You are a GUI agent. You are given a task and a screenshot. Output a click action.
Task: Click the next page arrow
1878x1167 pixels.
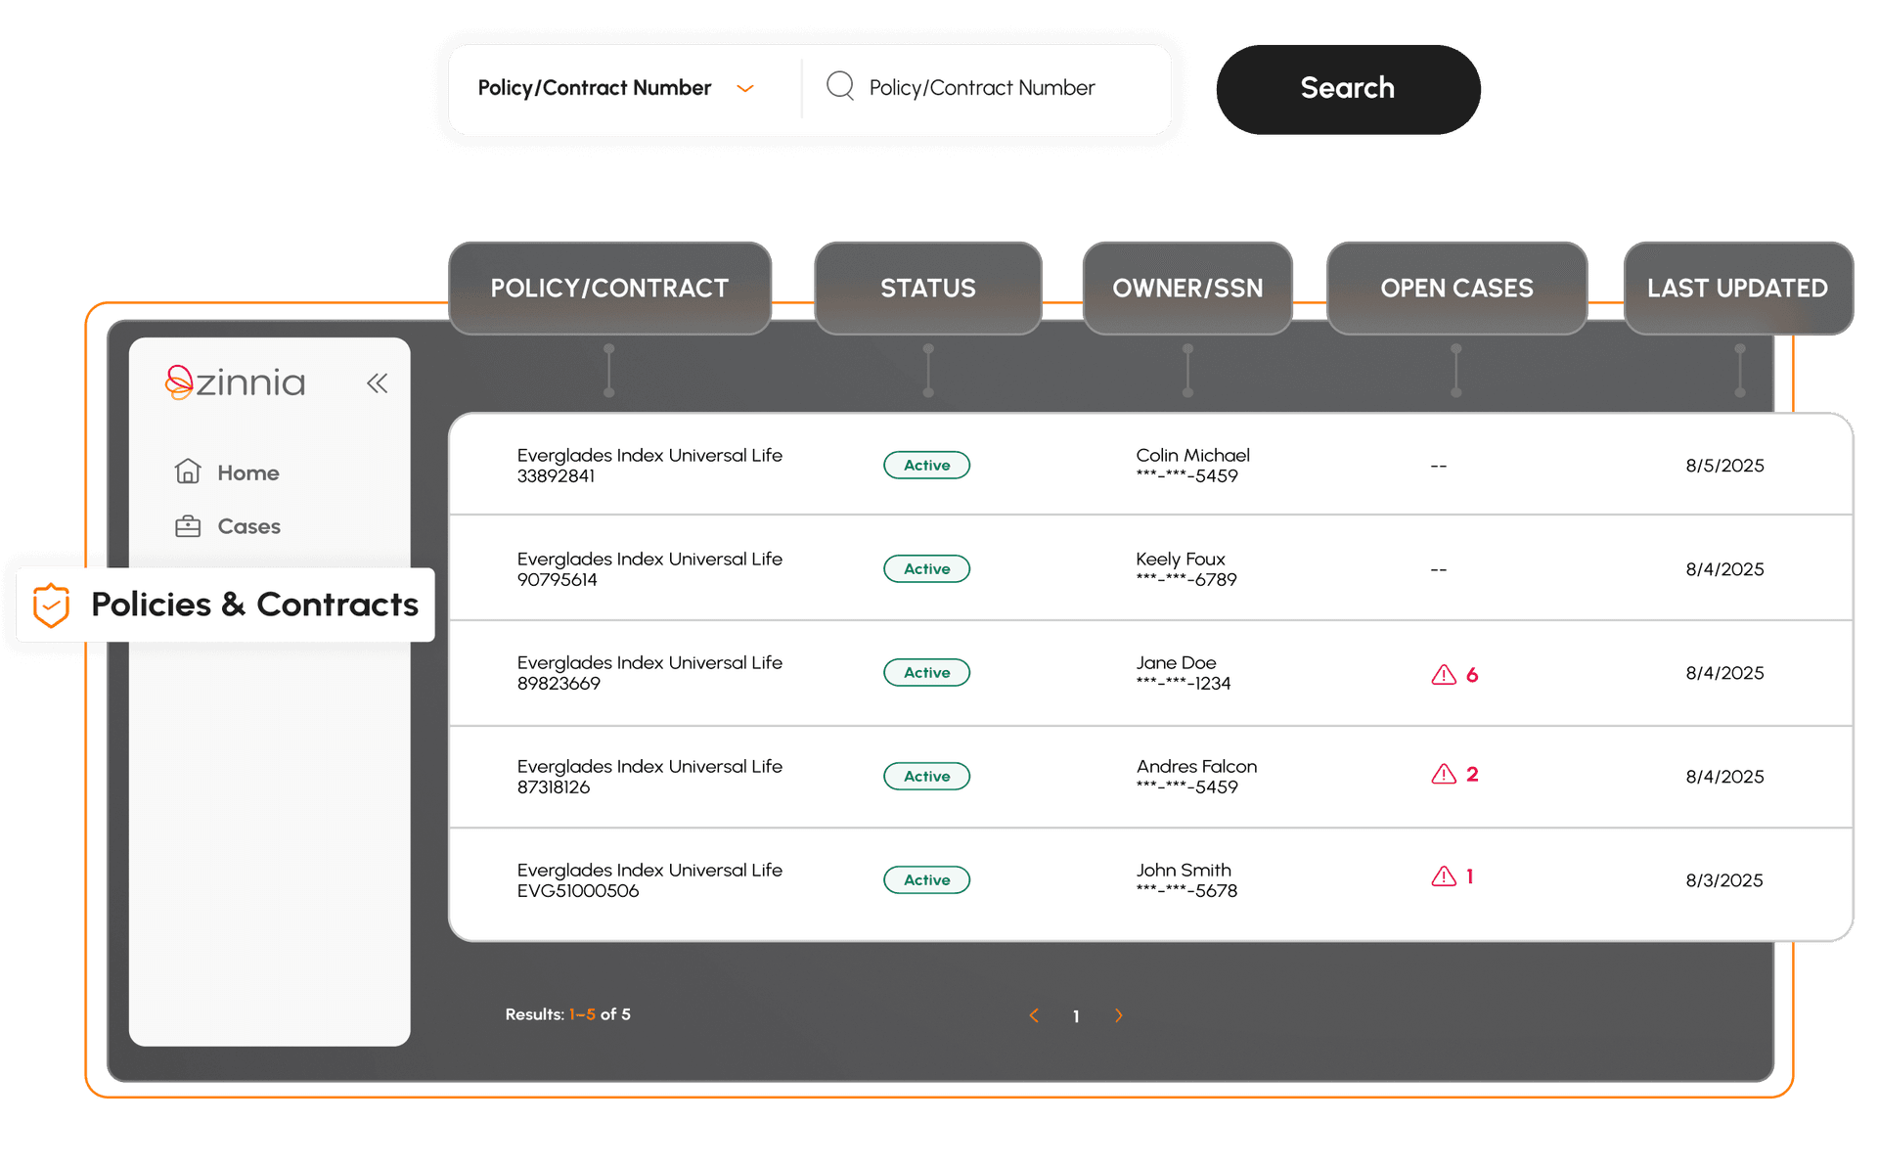[x=1119, y=1016]
